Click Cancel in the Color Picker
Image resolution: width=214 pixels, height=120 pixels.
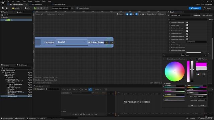[x=202, y=106]
